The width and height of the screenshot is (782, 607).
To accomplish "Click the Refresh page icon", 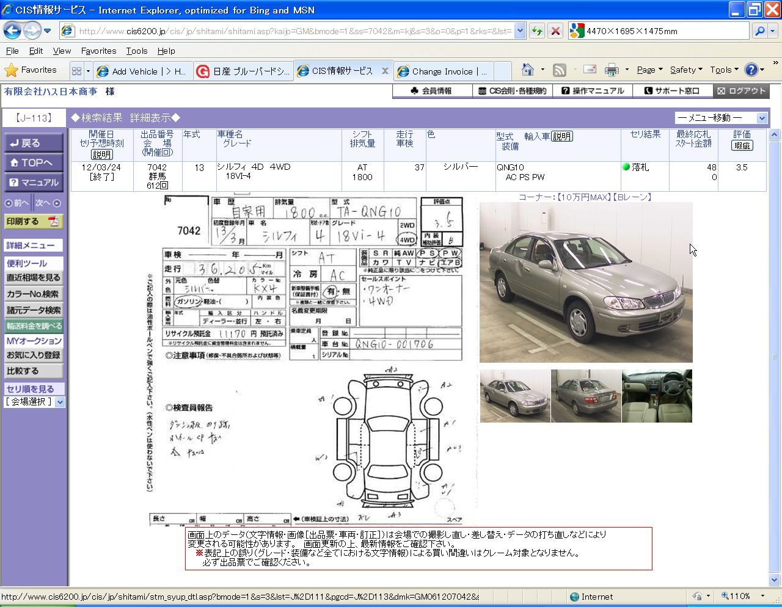I will (x=536, y=31).
